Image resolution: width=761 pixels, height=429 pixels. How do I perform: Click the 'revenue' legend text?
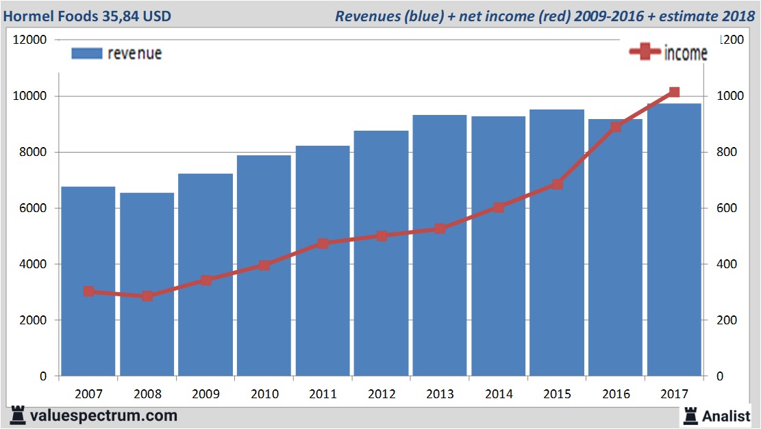point(134,53)
